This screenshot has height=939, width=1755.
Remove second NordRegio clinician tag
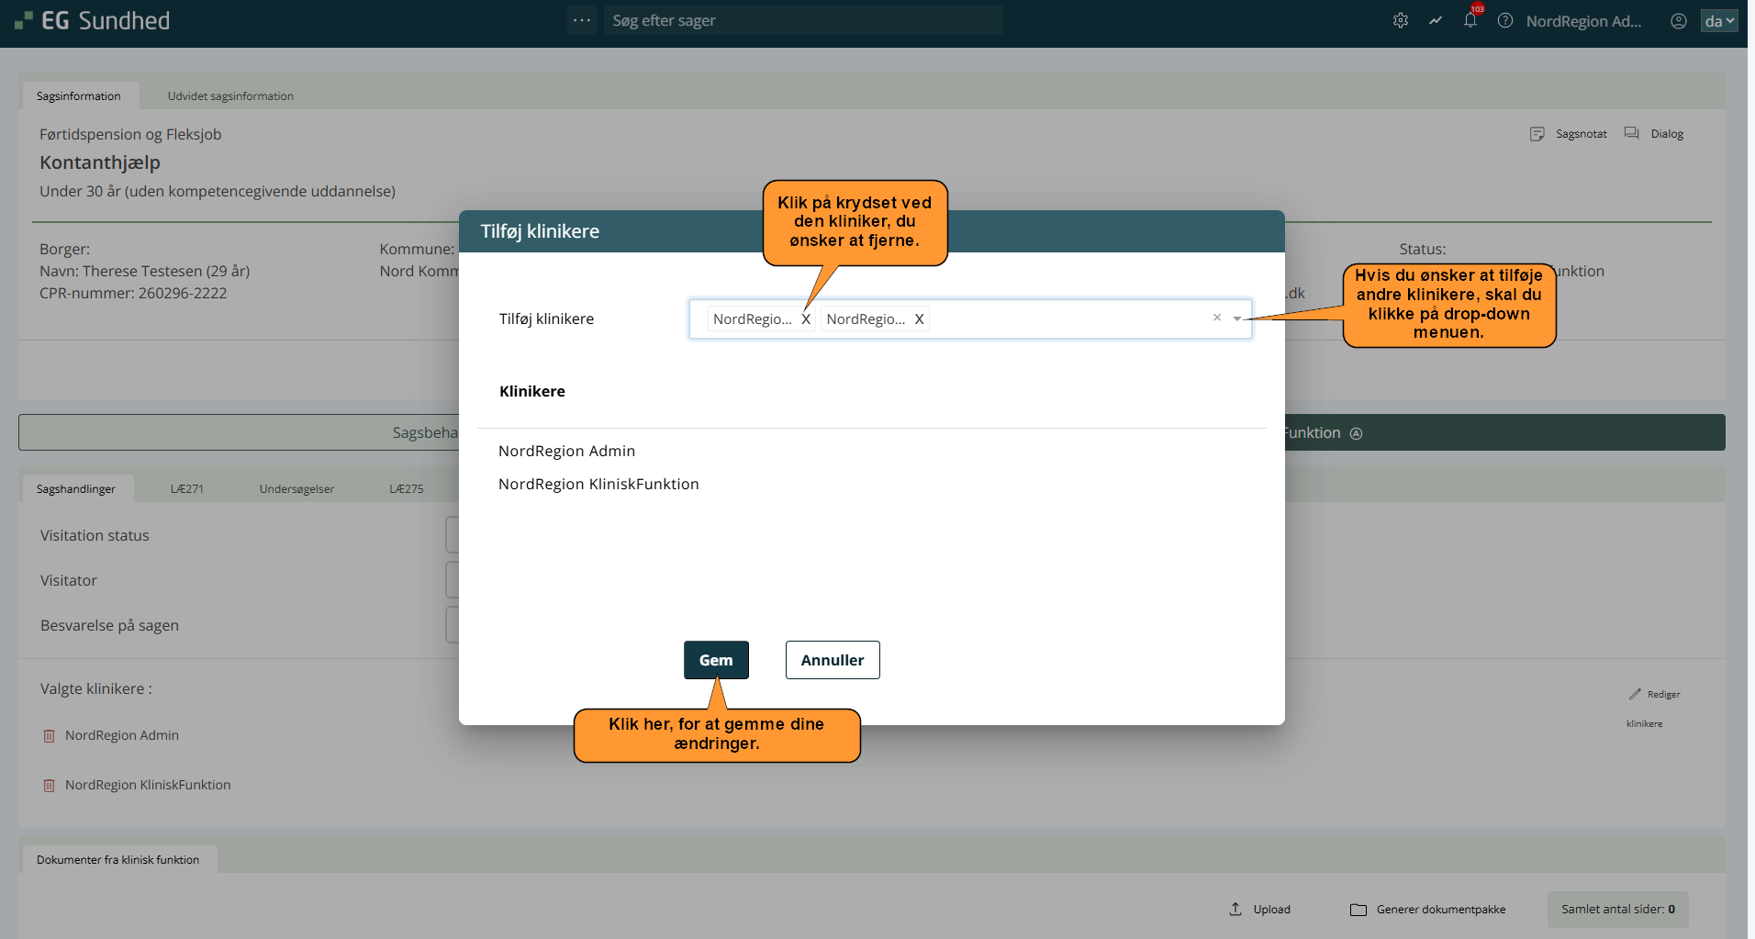click(919, 319)
